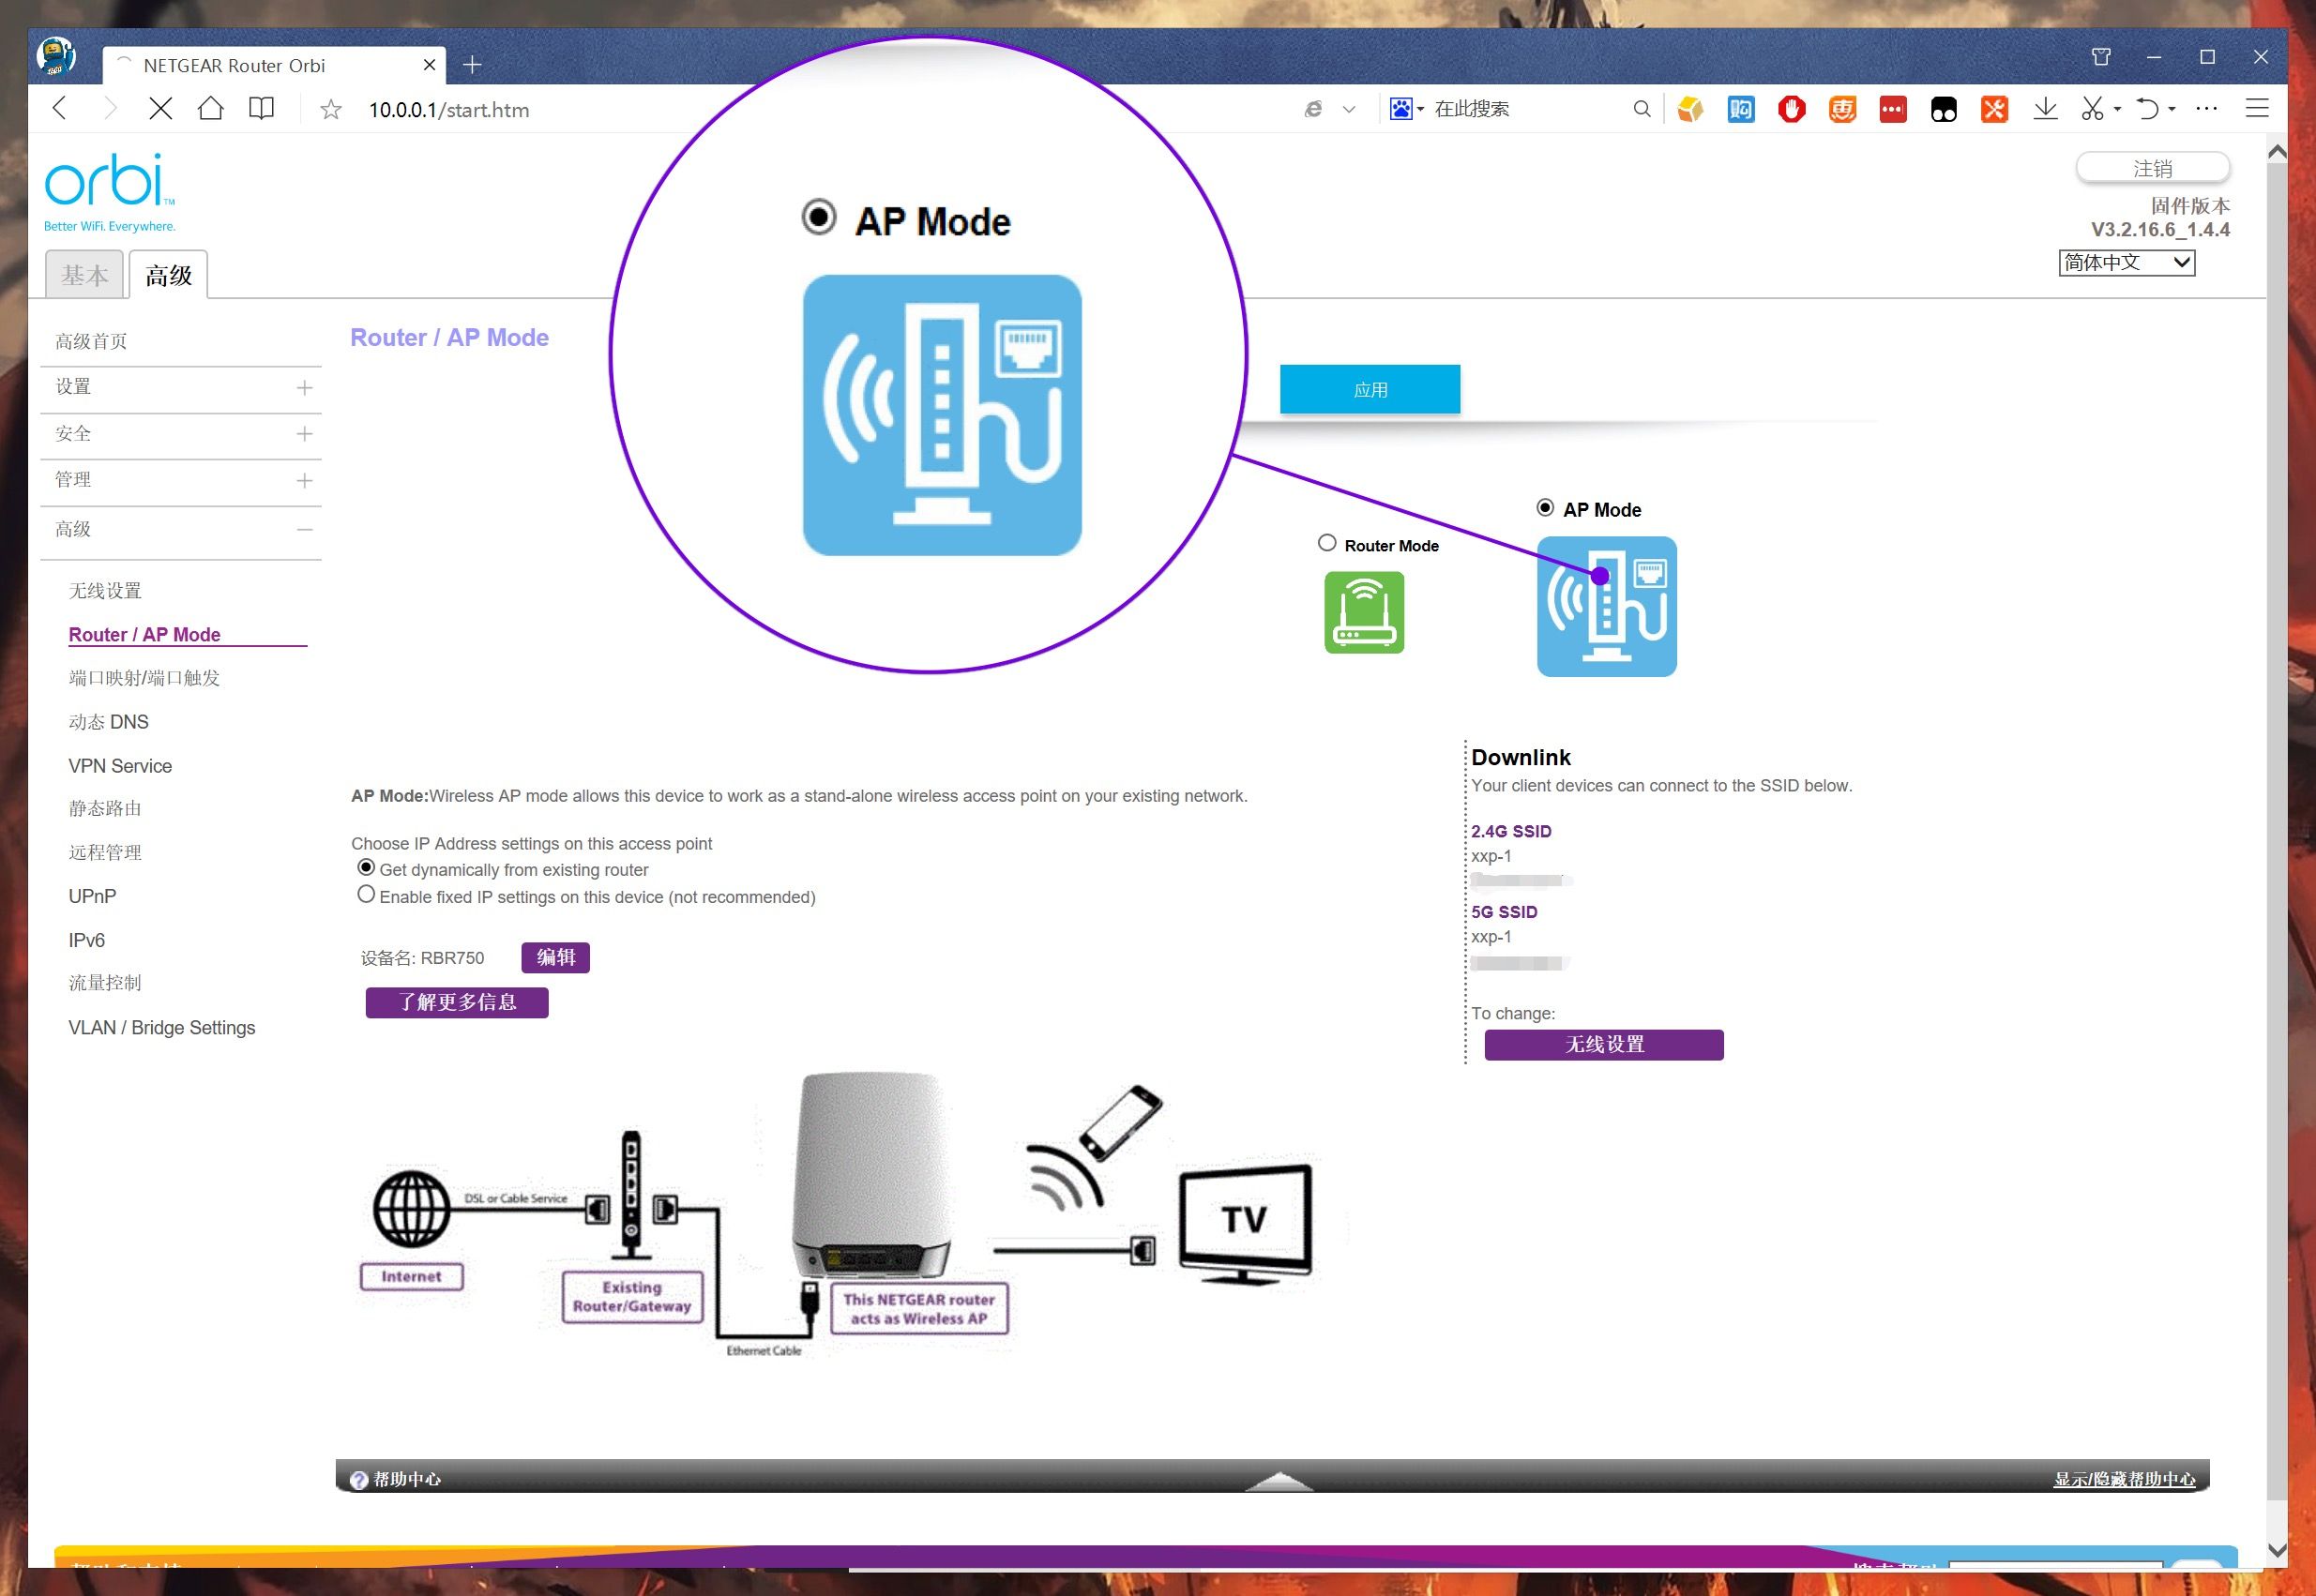This screenshot has height=1596, width=2316.
Task: Switch to the 基本 tab
Action: coord(84,274)
